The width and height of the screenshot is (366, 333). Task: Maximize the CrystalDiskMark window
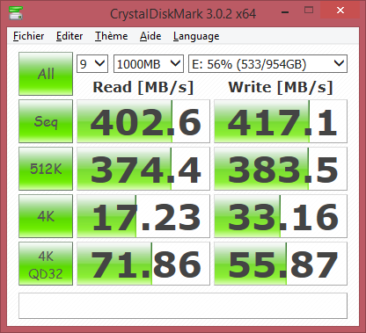tap(309, 11)
